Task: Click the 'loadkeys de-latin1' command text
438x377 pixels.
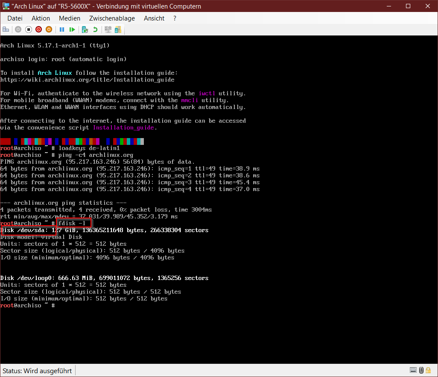Action: click(x=89, y=148)
